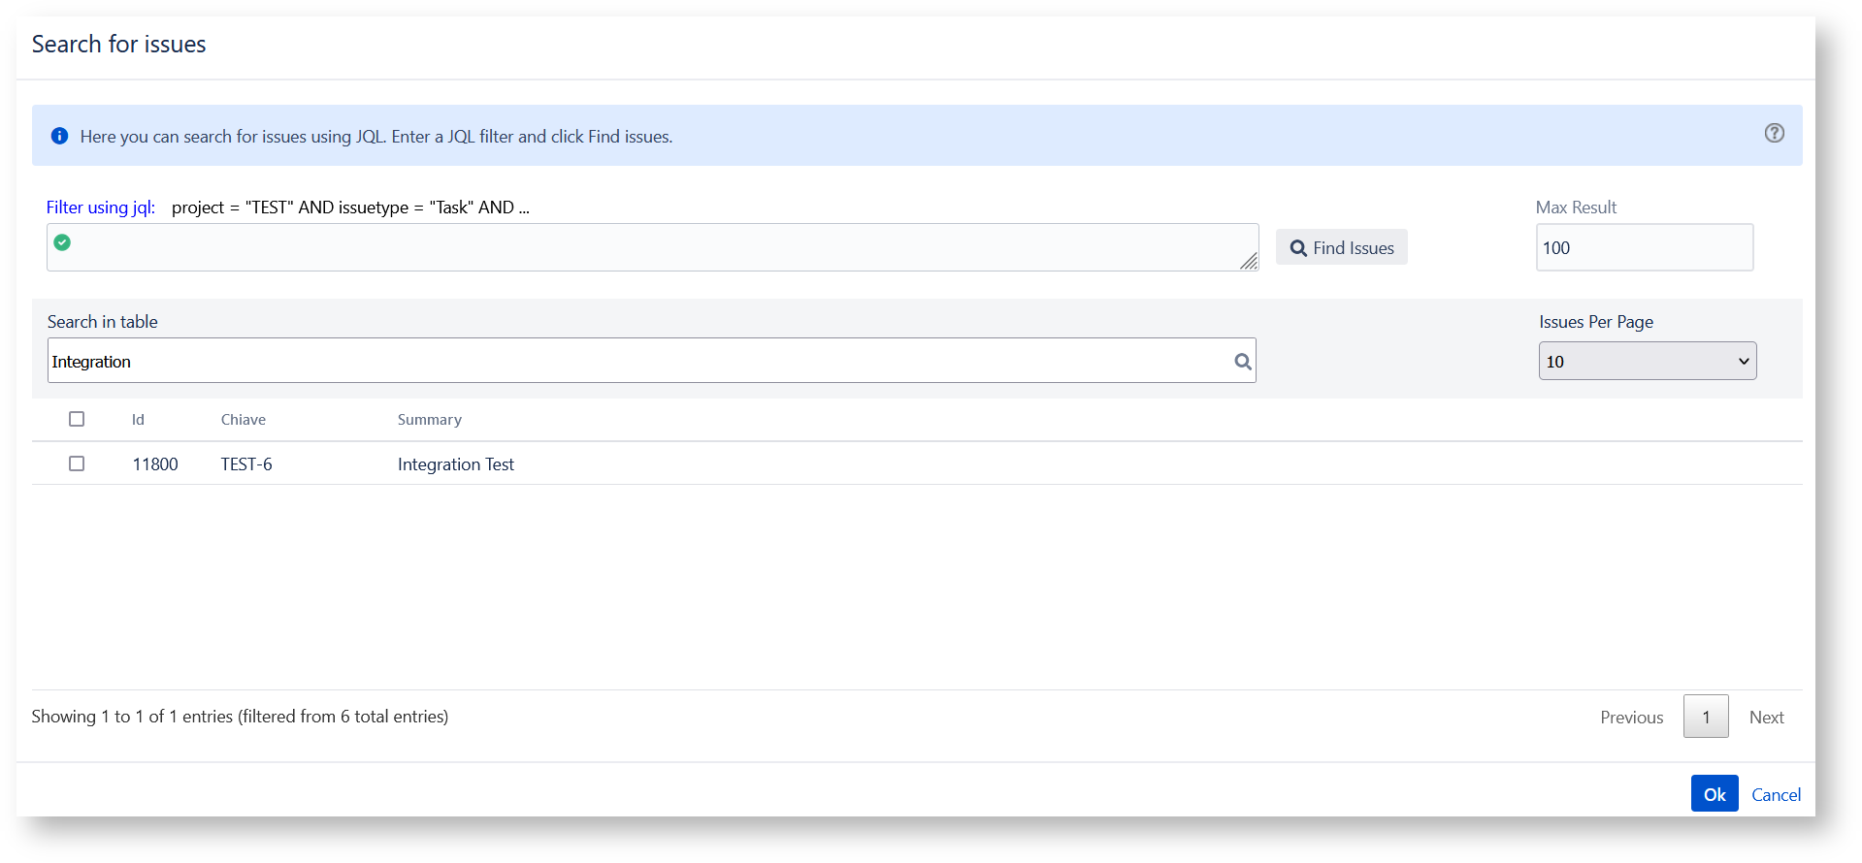Click the magnifier icon in table search

(1242, 362)
